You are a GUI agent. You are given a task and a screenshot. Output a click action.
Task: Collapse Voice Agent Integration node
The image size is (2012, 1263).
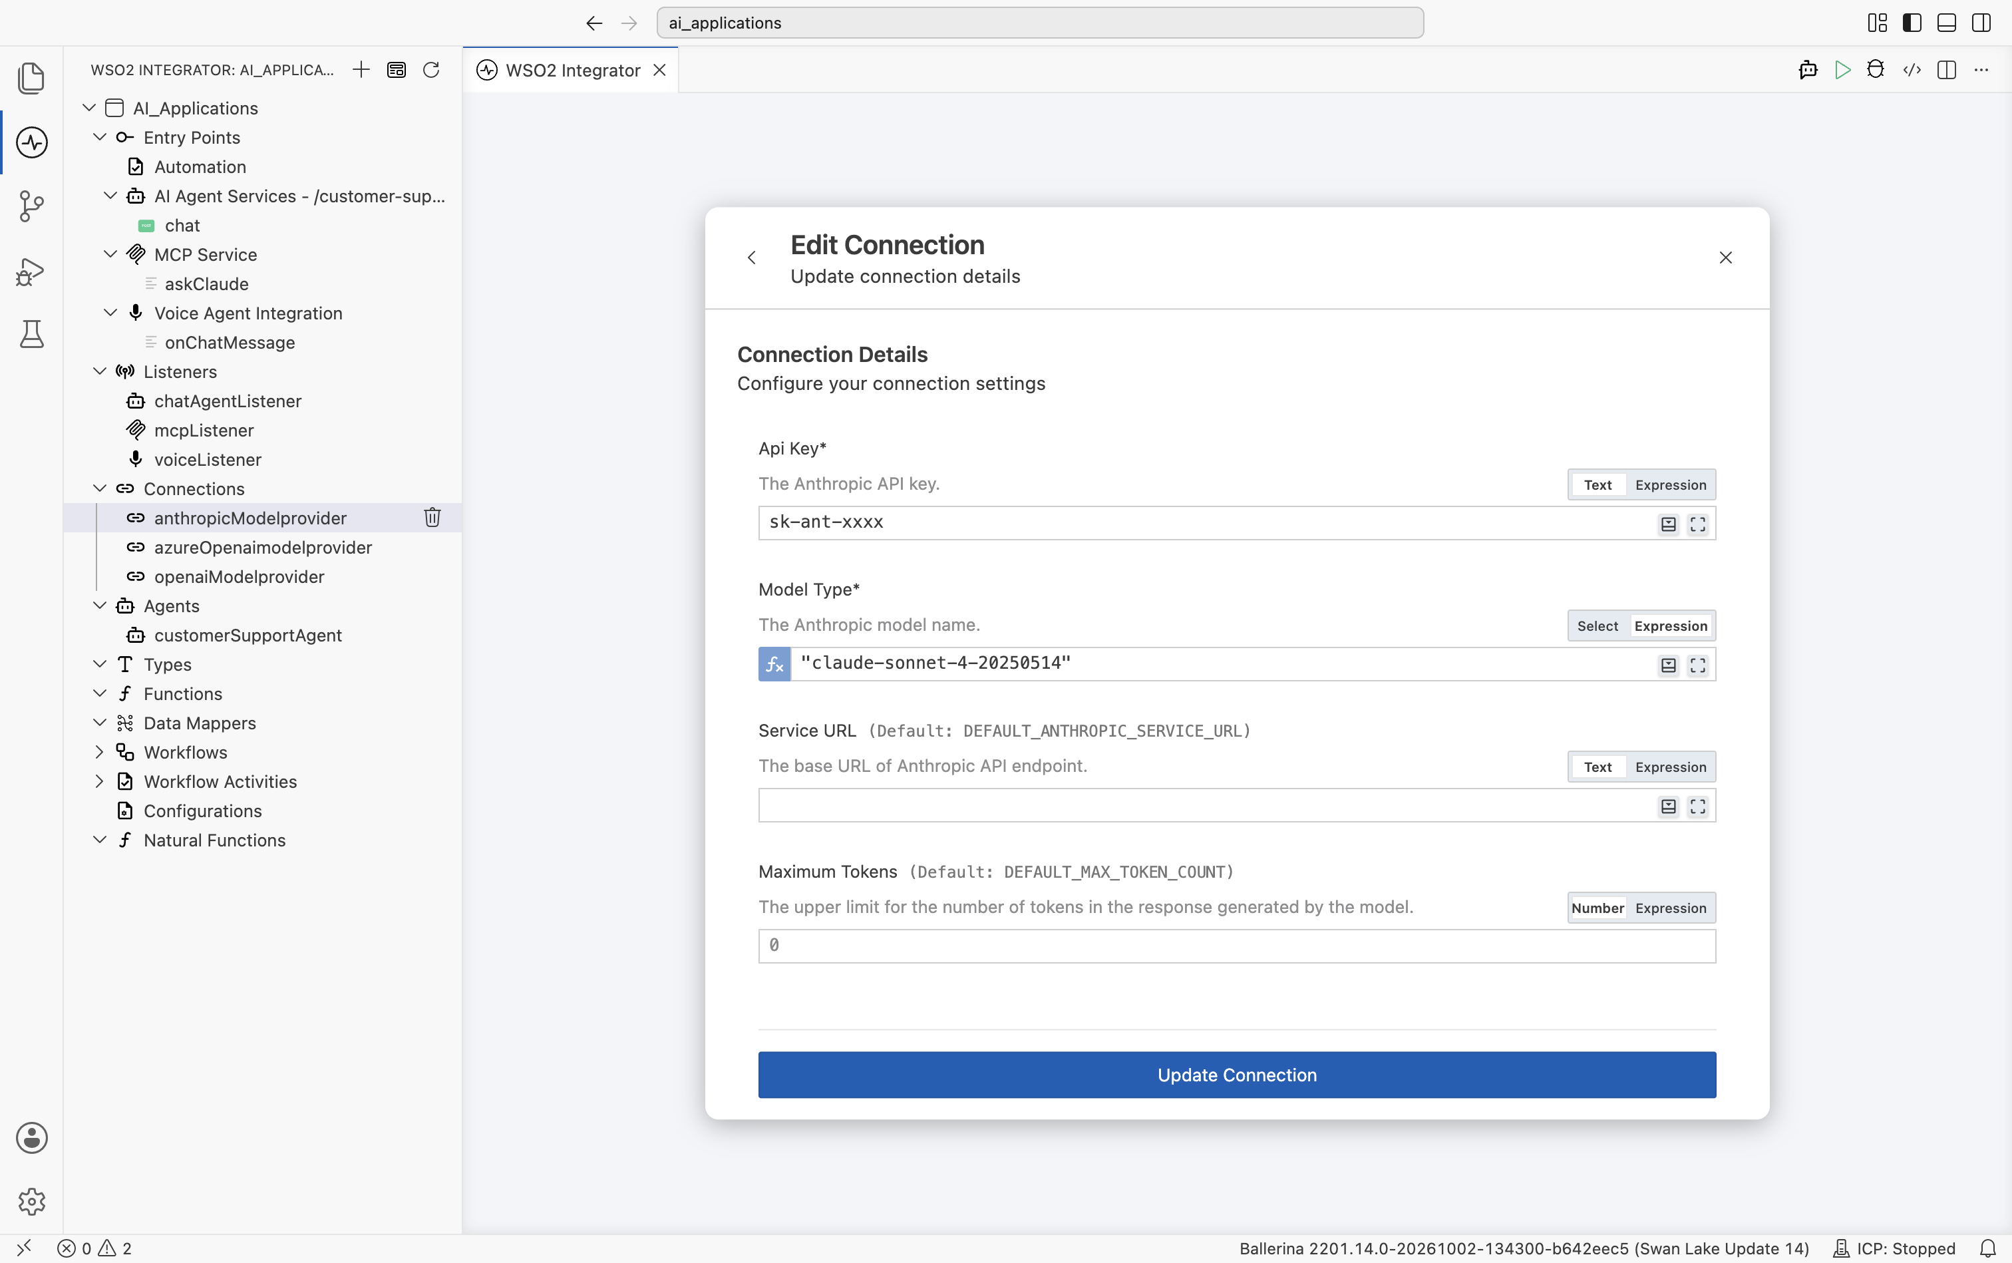pos(110,312)
